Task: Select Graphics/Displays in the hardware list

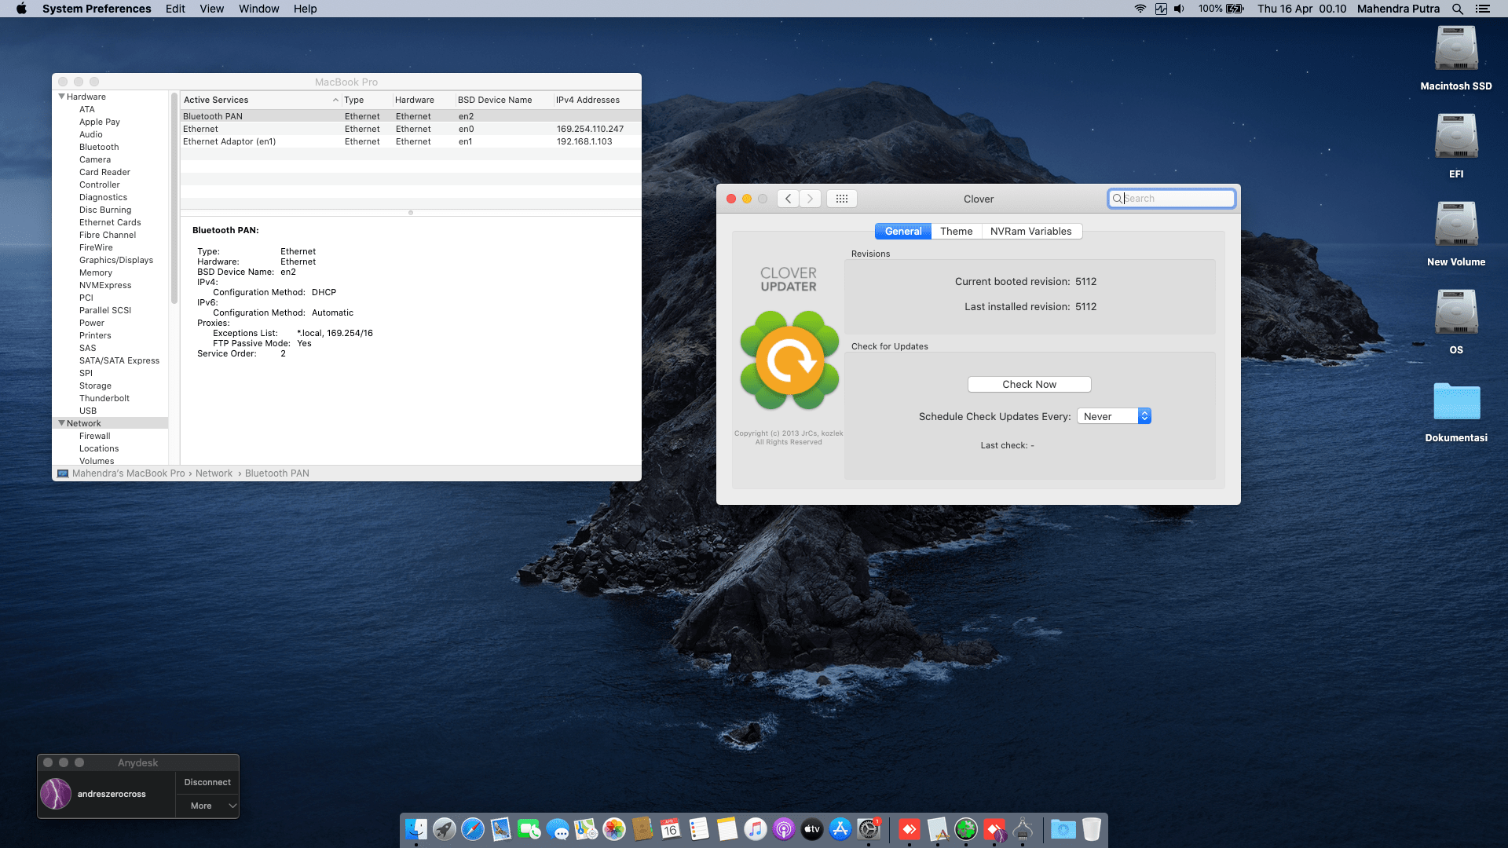Action: 116,260
